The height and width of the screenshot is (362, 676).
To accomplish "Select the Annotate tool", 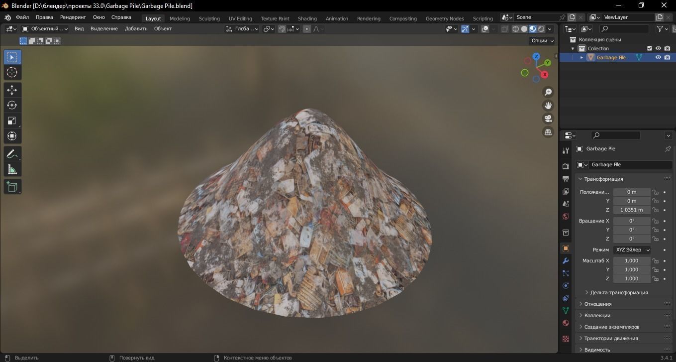I will [x=12, y=153].
